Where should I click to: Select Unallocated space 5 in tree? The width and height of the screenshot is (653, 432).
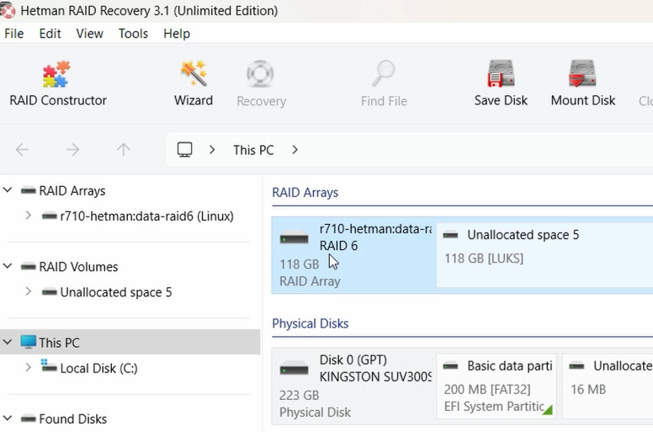[116, 292]
